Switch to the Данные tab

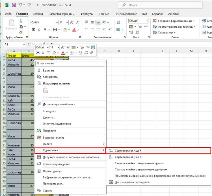104,14
